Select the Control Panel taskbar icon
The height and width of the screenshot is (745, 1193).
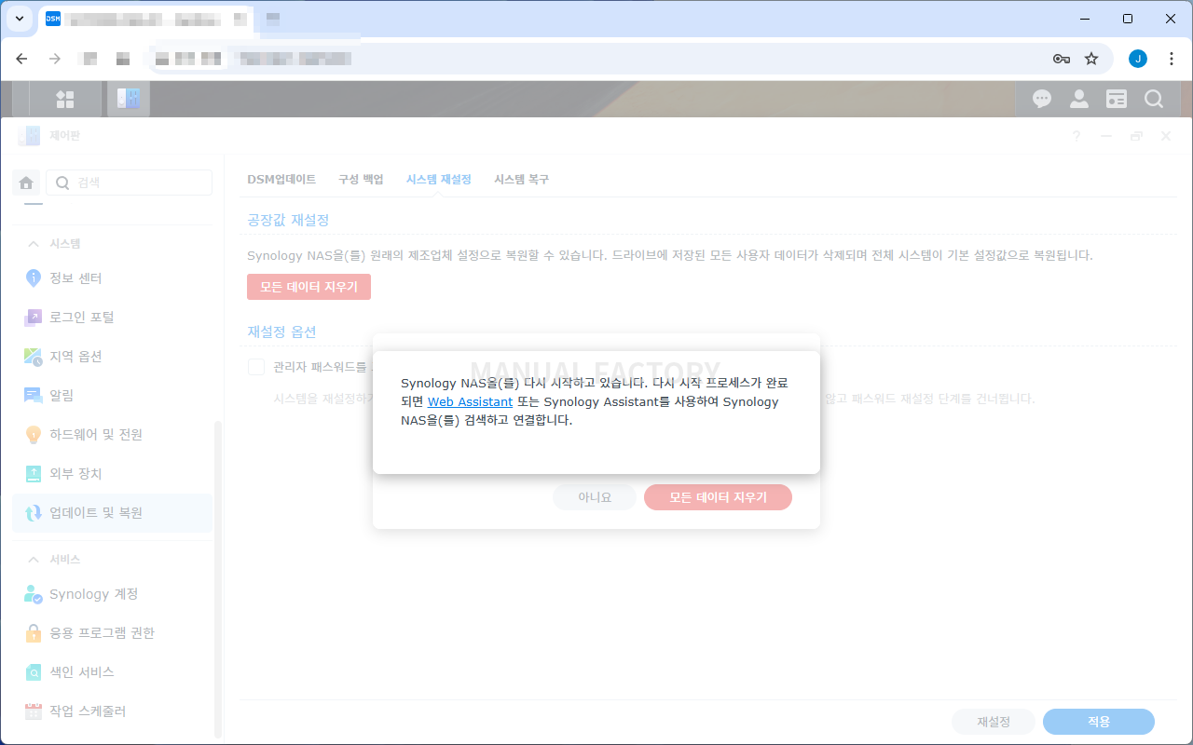(x=129, y=99)
